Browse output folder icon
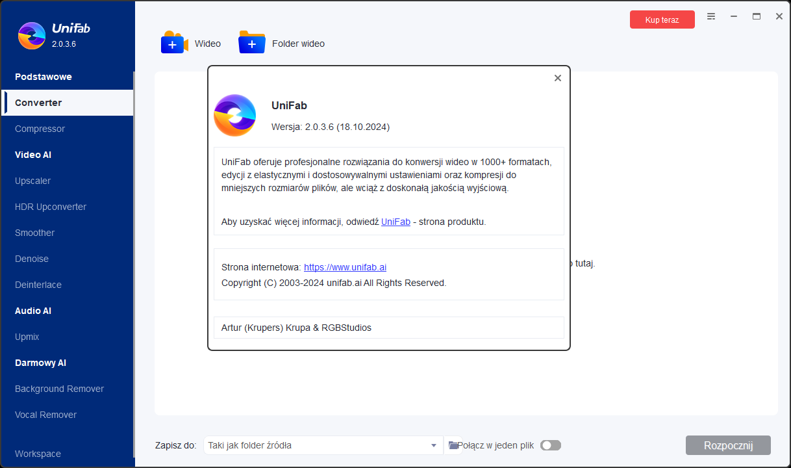Viewport: 791px width, 468px height. pos(453,445)
